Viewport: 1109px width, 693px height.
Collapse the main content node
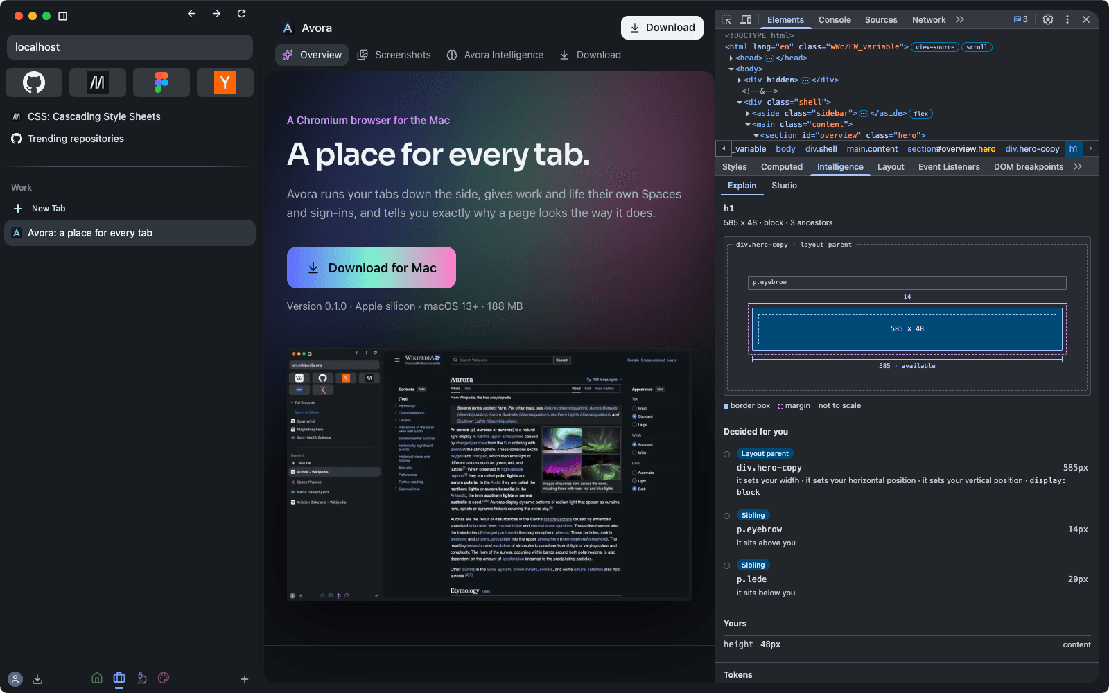tap(748, 125)
